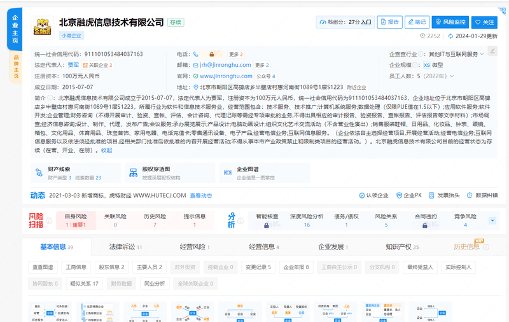
Task: Open 疑似关系 17 section
Action: pyautogui.click(x=85, y=284)
